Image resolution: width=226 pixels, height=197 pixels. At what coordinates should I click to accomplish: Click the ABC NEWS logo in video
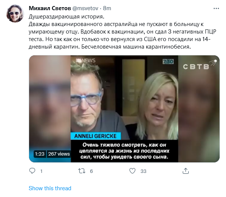[86, 61]
